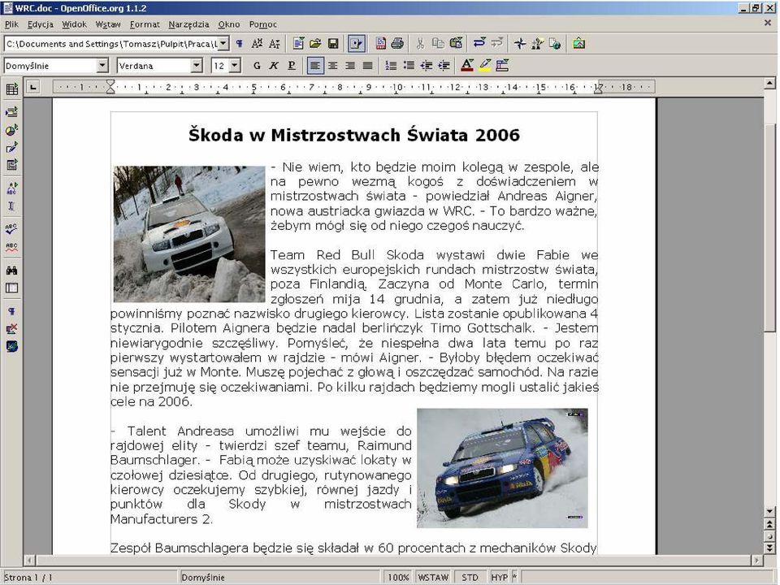
Task: Open the Widok menu
Action: pyautogui.click(x=74, y=24)
